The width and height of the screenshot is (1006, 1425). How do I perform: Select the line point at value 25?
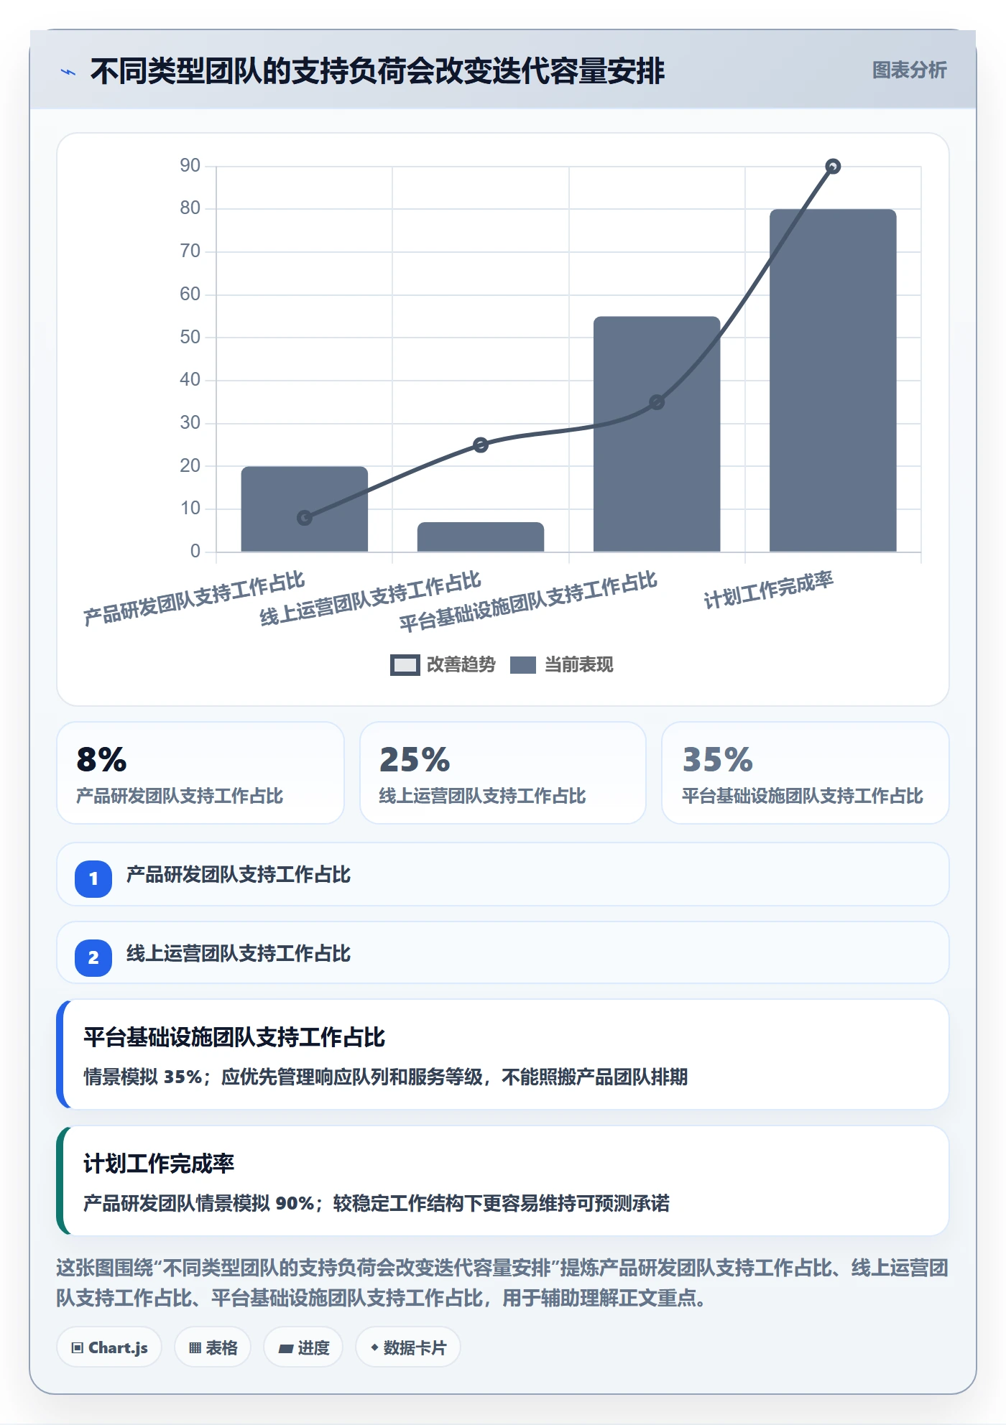[481, 445]
